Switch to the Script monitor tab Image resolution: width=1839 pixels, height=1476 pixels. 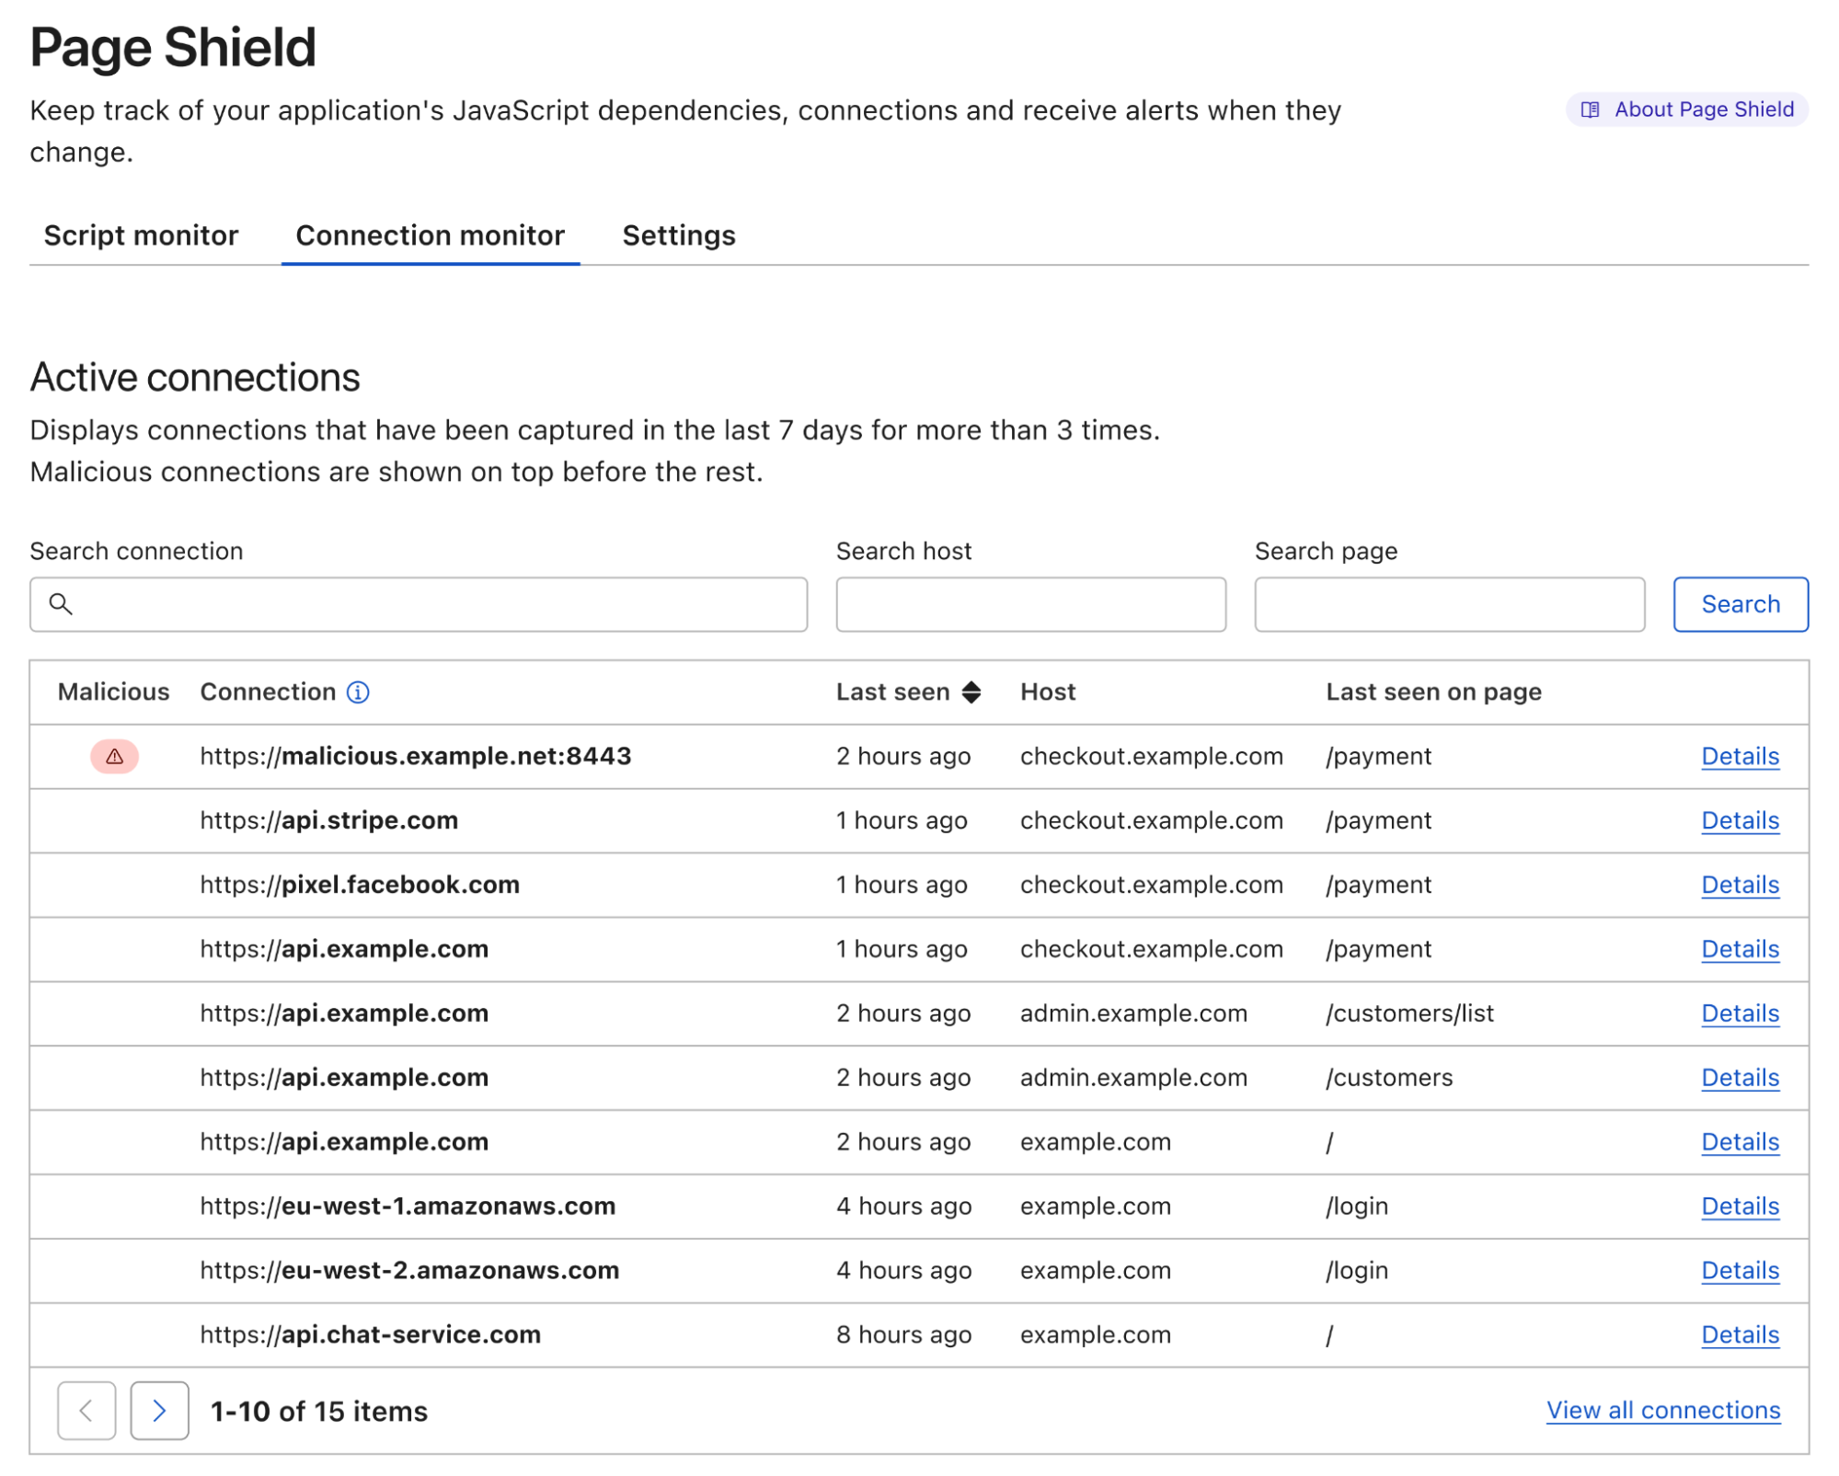142,234
